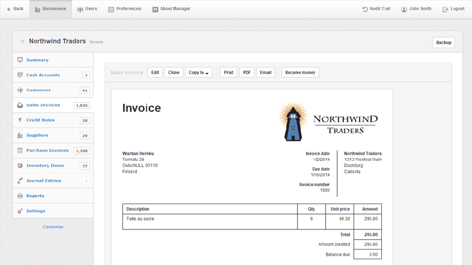Close Northwind Traders with the X icon

[x=22, y=41]
